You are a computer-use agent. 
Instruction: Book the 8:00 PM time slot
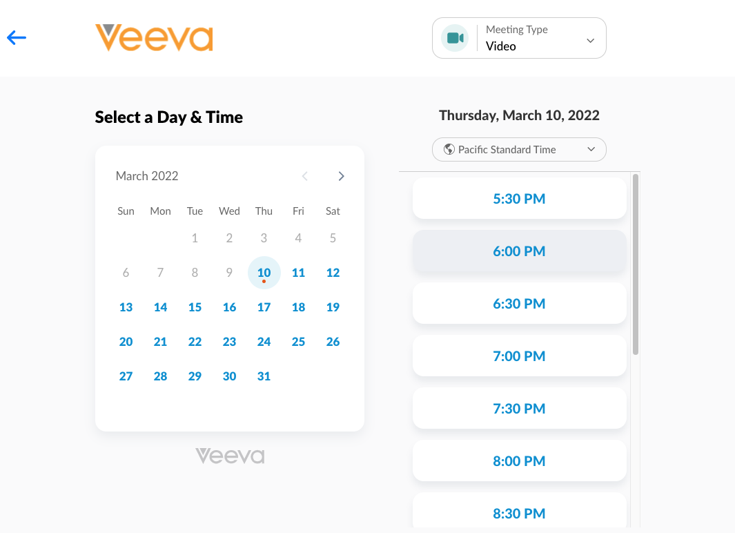(x=519, y=461)
